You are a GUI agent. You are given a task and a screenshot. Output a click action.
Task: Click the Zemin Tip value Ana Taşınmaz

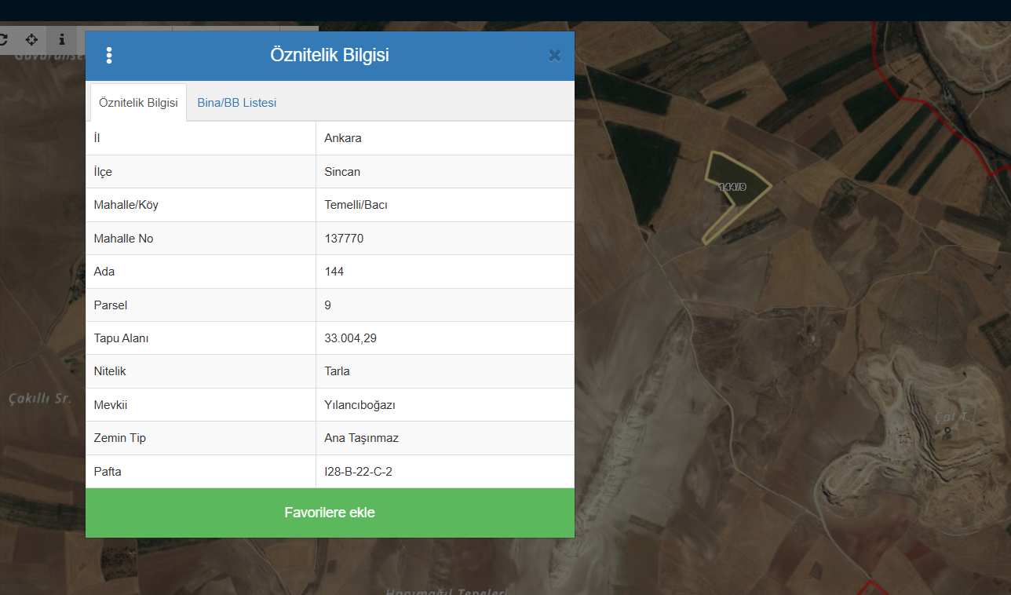[x=361, y=438]
